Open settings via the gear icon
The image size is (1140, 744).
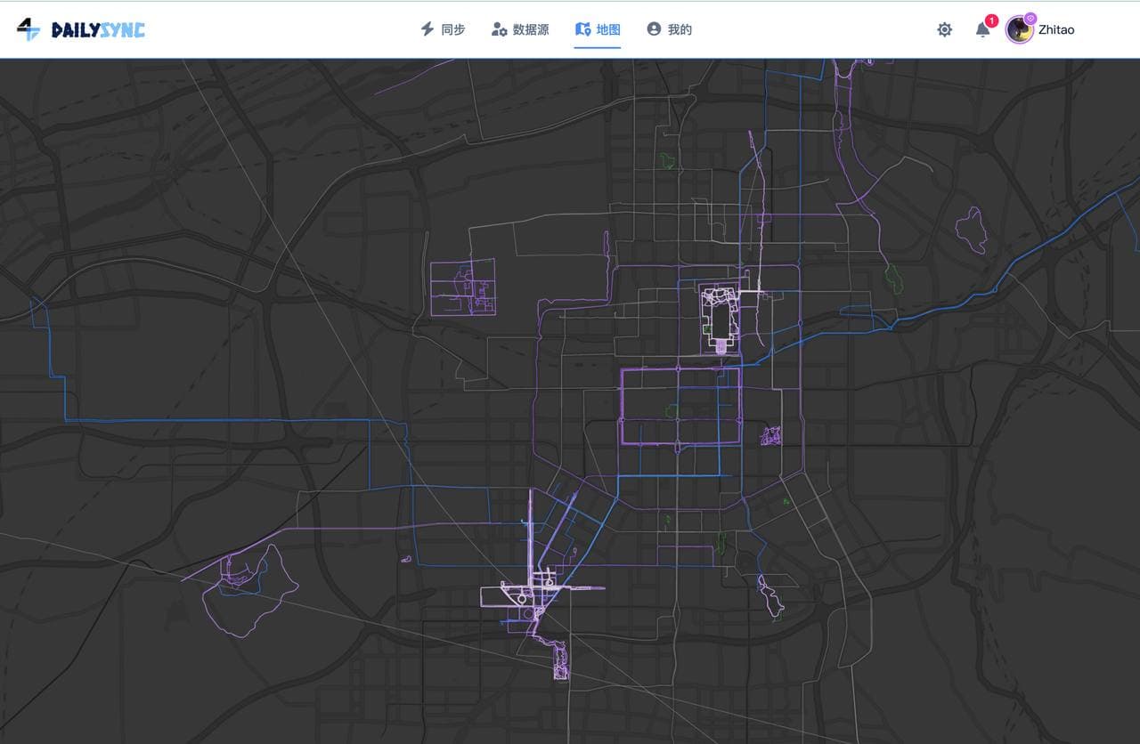(945, 29)
